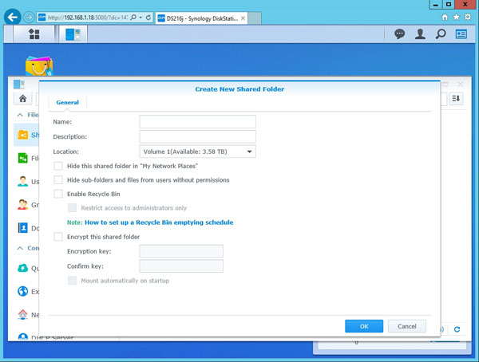Select Domain/LDAP icon in sidebar

pyautogui.click(x=22, y=228)
